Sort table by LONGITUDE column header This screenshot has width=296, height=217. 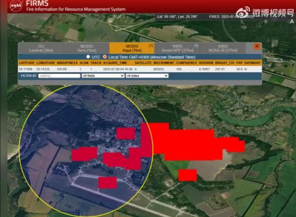[45, 63]
